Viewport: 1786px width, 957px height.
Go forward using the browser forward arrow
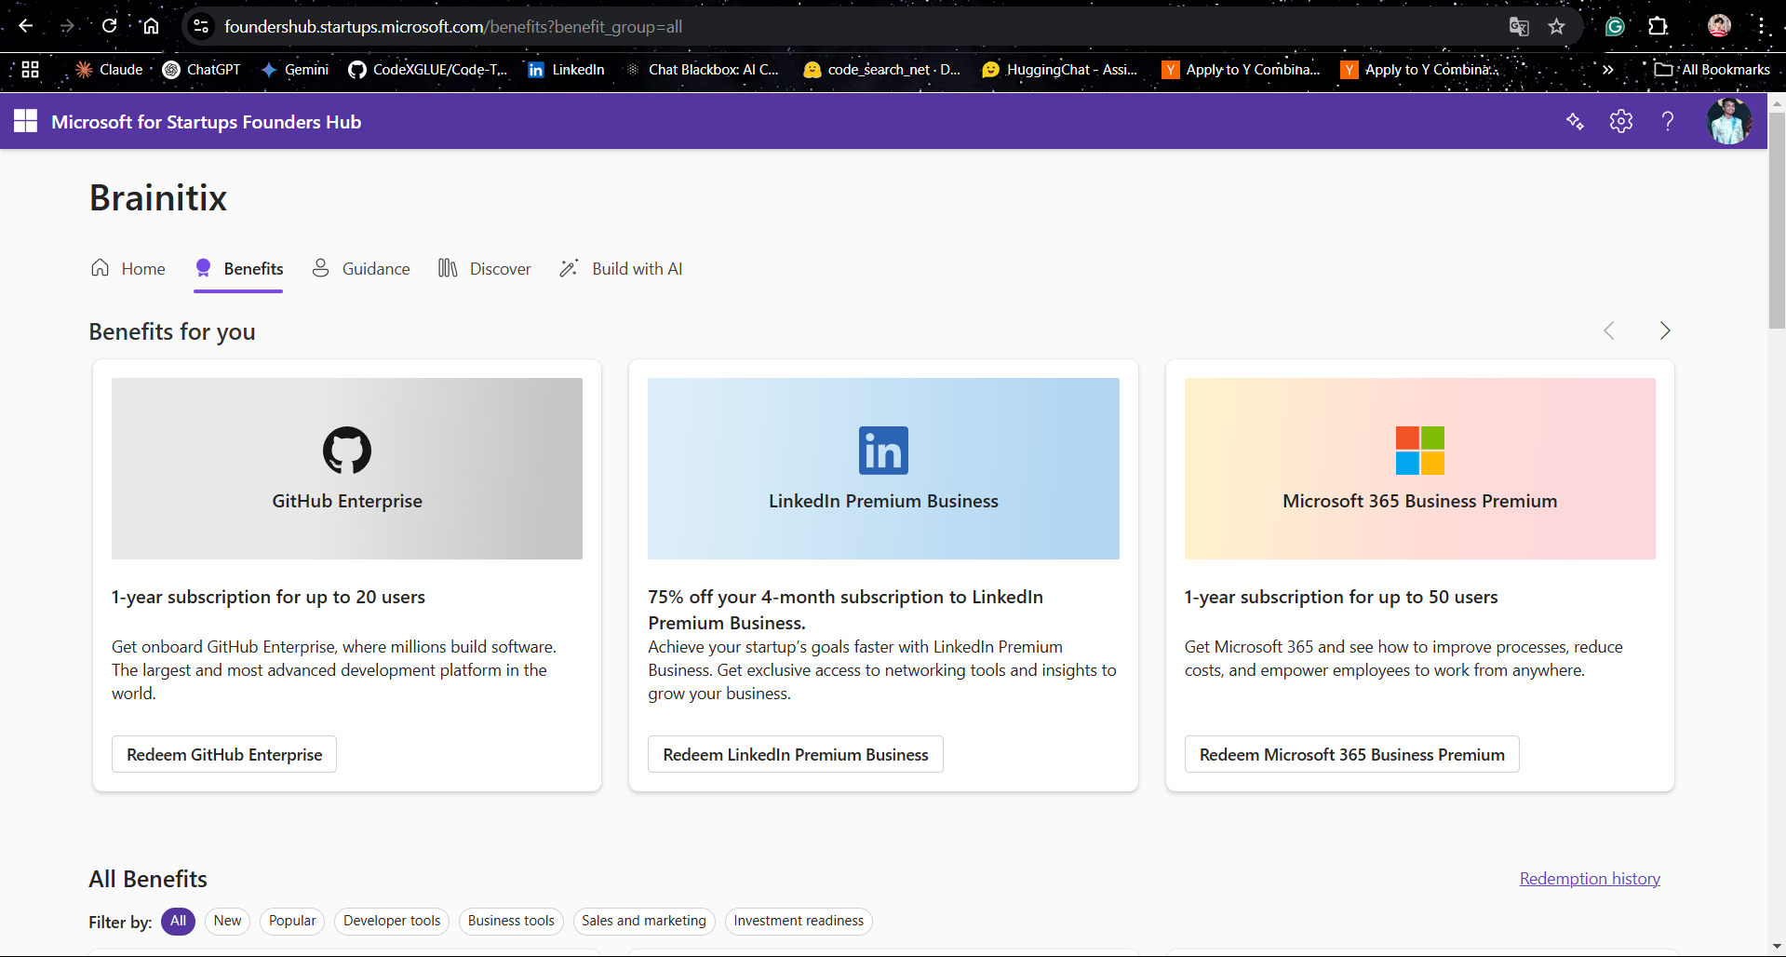pos(67,26)
